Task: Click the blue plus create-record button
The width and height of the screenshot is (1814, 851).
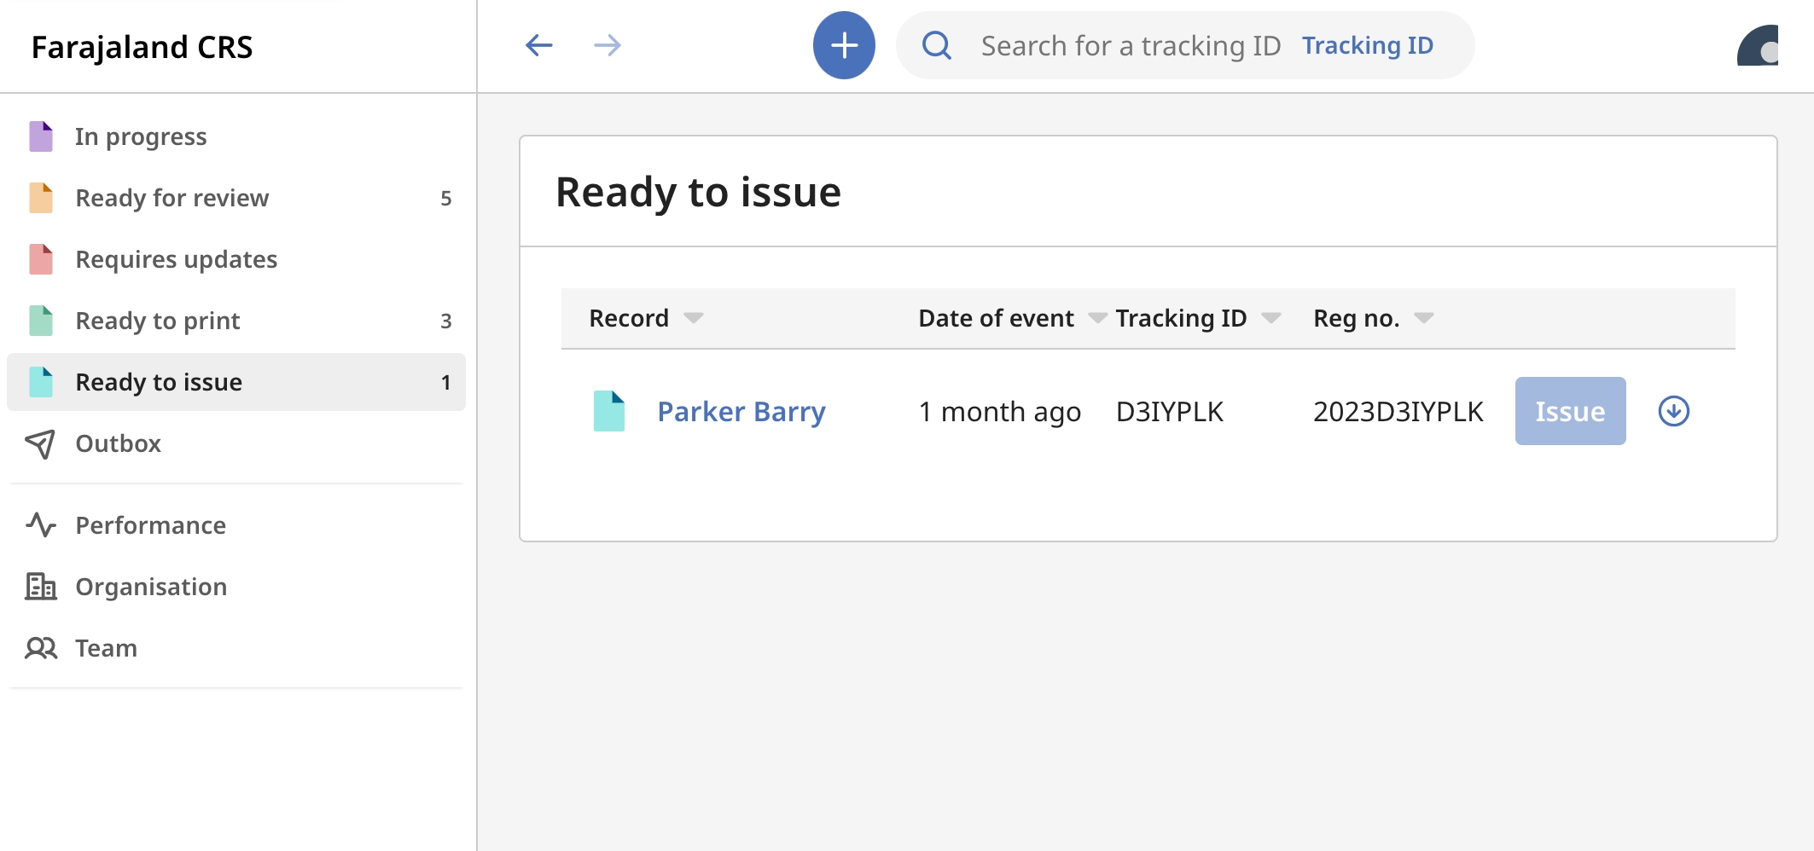Action: click(x=843, y=45)
